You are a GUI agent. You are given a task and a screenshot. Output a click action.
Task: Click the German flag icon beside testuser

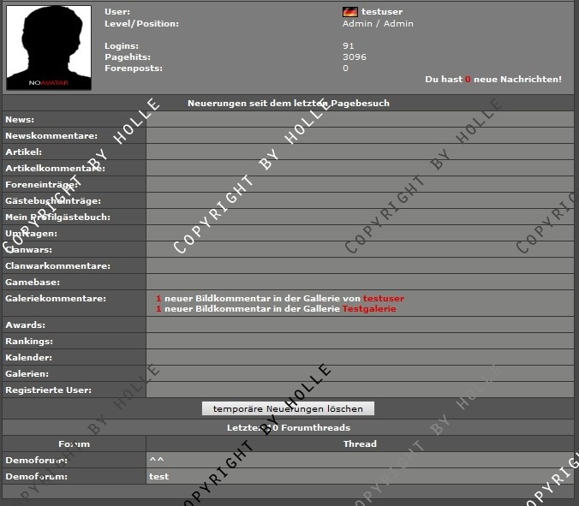point(349,12)
